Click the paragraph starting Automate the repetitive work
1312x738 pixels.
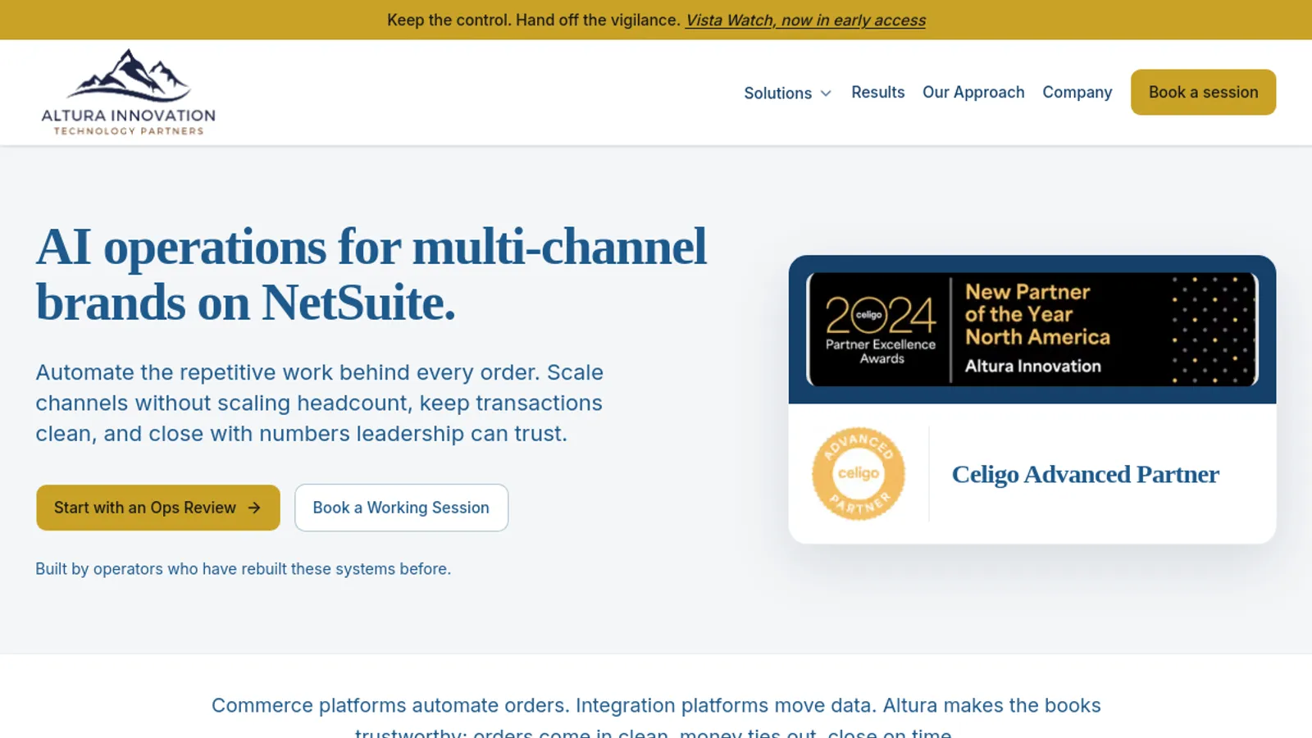(319, 403)
